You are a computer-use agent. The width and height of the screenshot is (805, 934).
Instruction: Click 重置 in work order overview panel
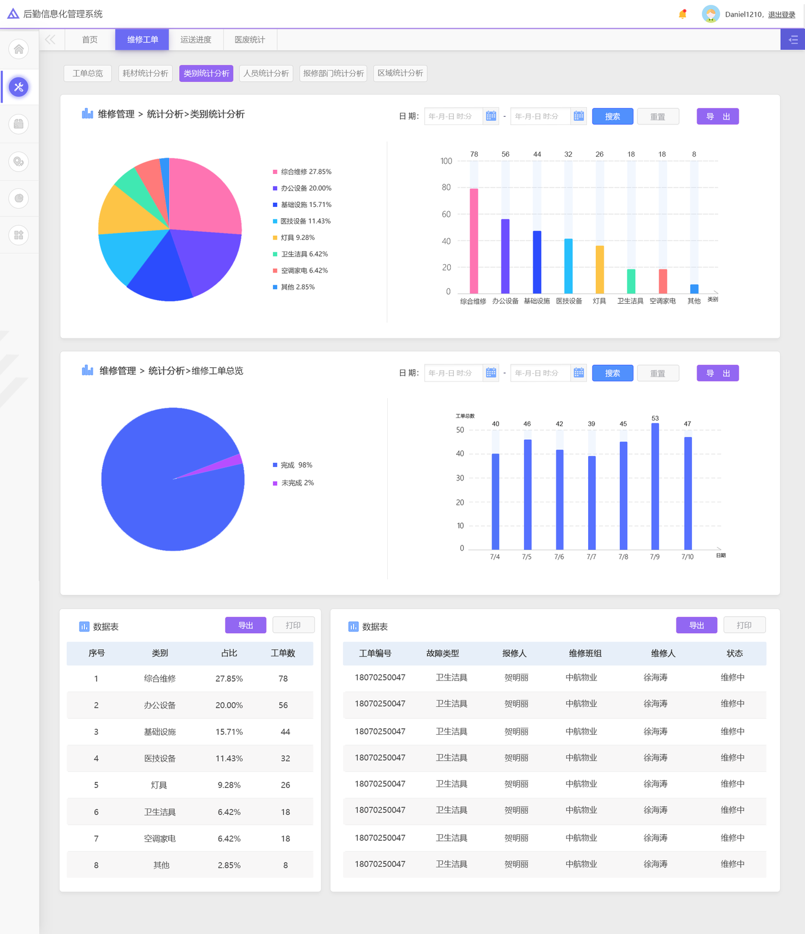point(658,373)
